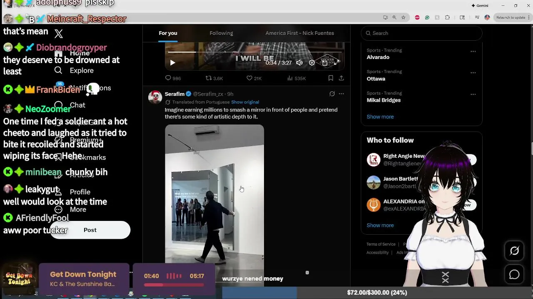This screenshot has width=533, height=299.
Task: Open Jason Bartlett's profile avatar
Action: [x=374, y=182]
